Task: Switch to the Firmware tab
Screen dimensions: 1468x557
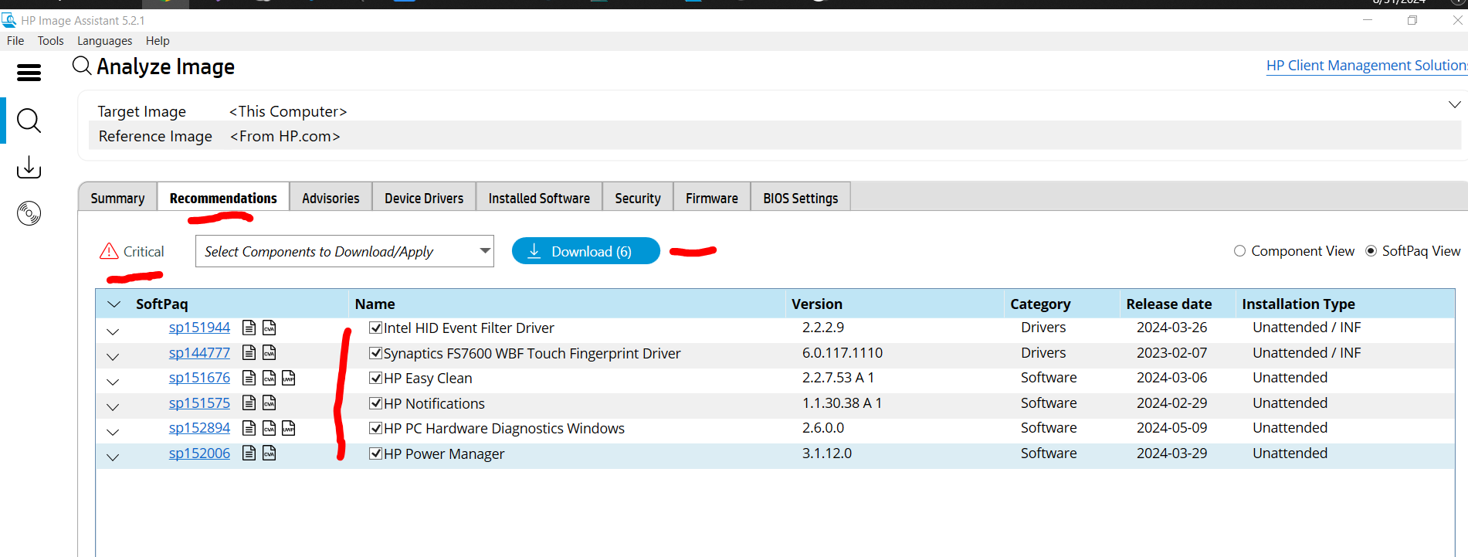Action: [712, 198]
